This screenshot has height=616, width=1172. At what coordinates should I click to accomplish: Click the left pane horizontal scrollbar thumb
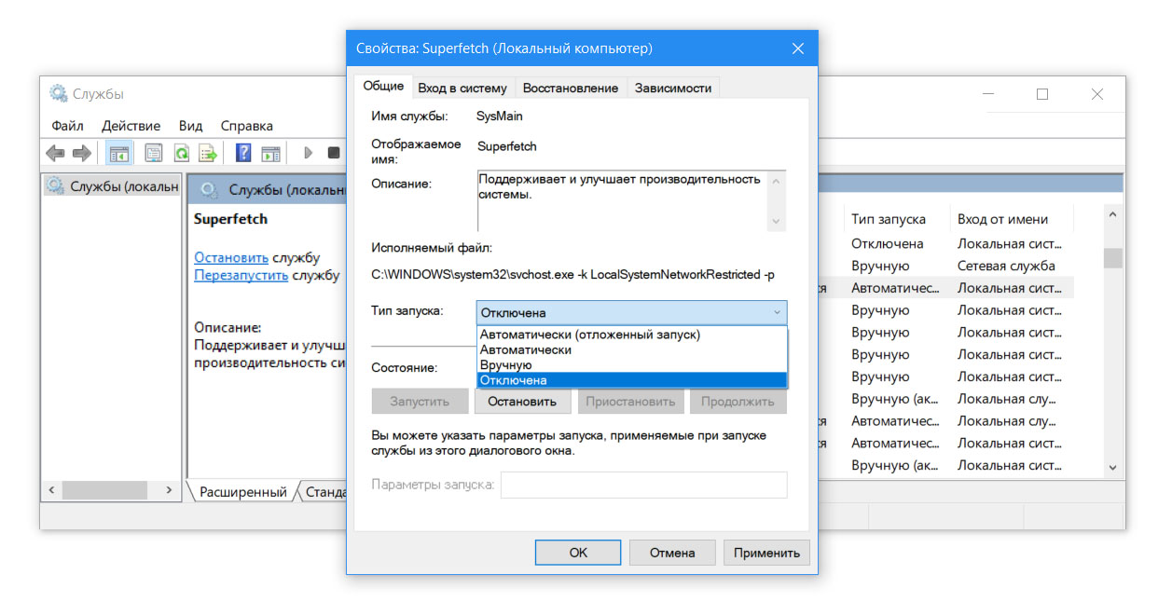tap(104, 490)
